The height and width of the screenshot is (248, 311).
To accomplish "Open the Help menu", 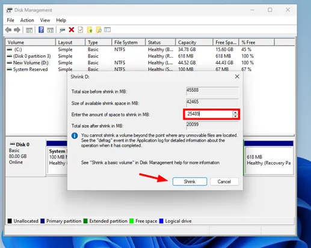I will tap(61, 20).
